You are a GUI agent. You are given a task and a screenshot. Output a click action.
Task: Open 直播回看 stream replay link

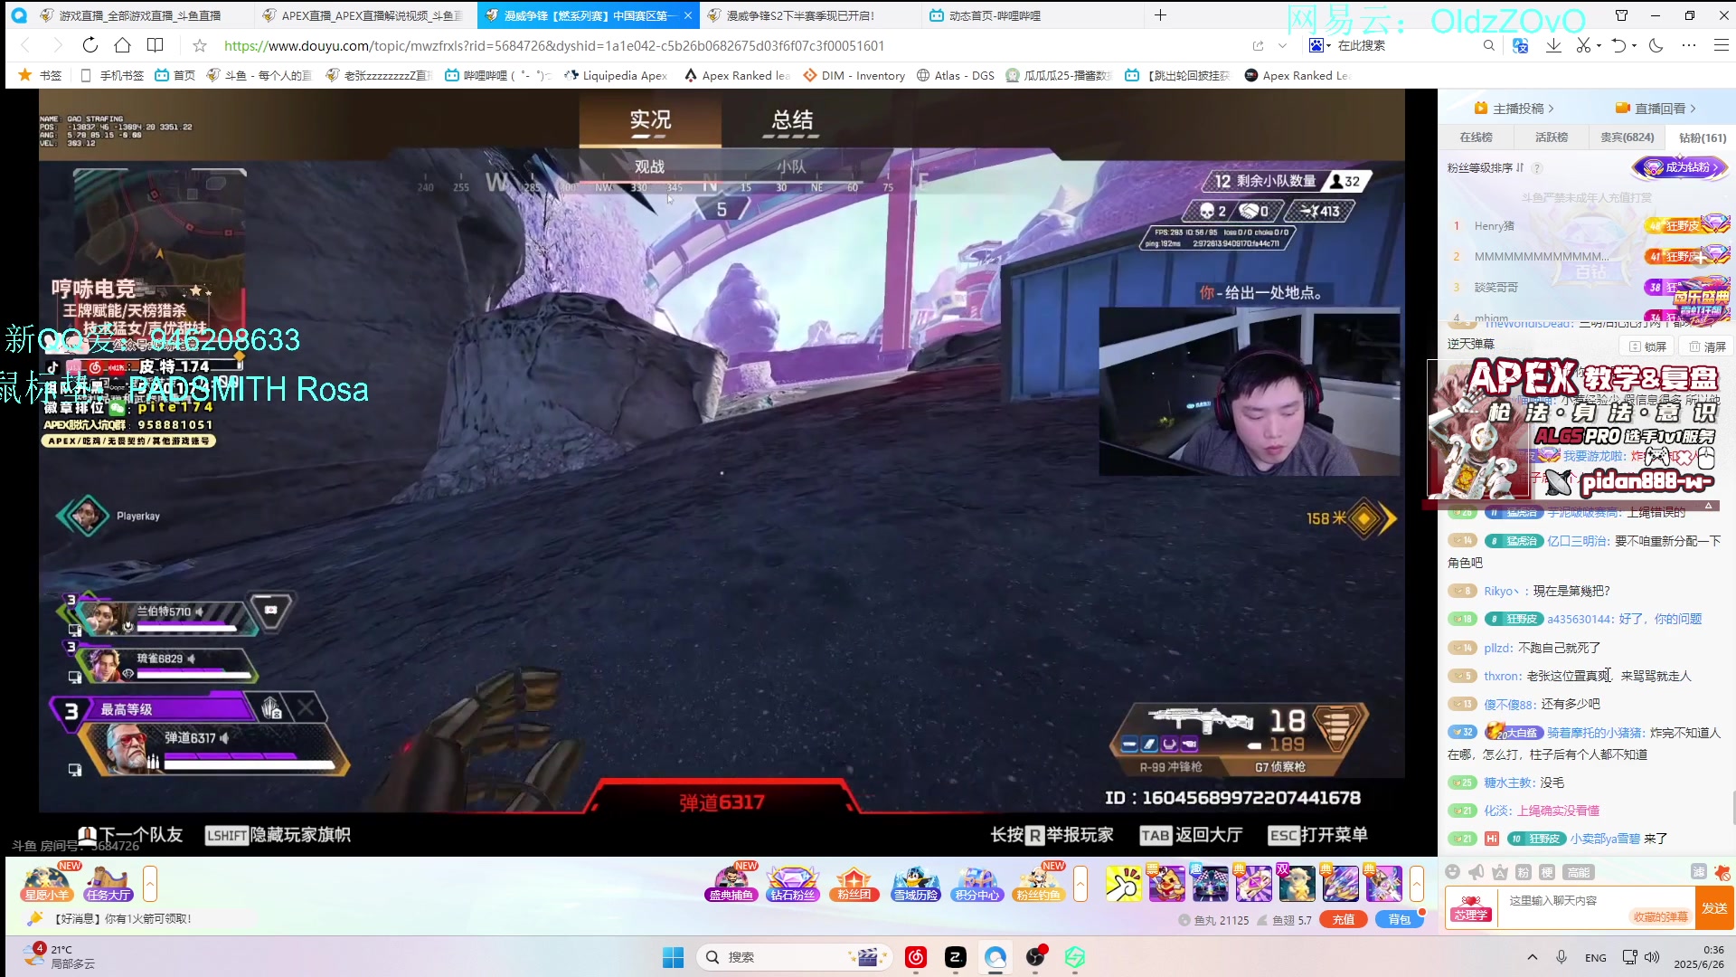point(1656,109)
